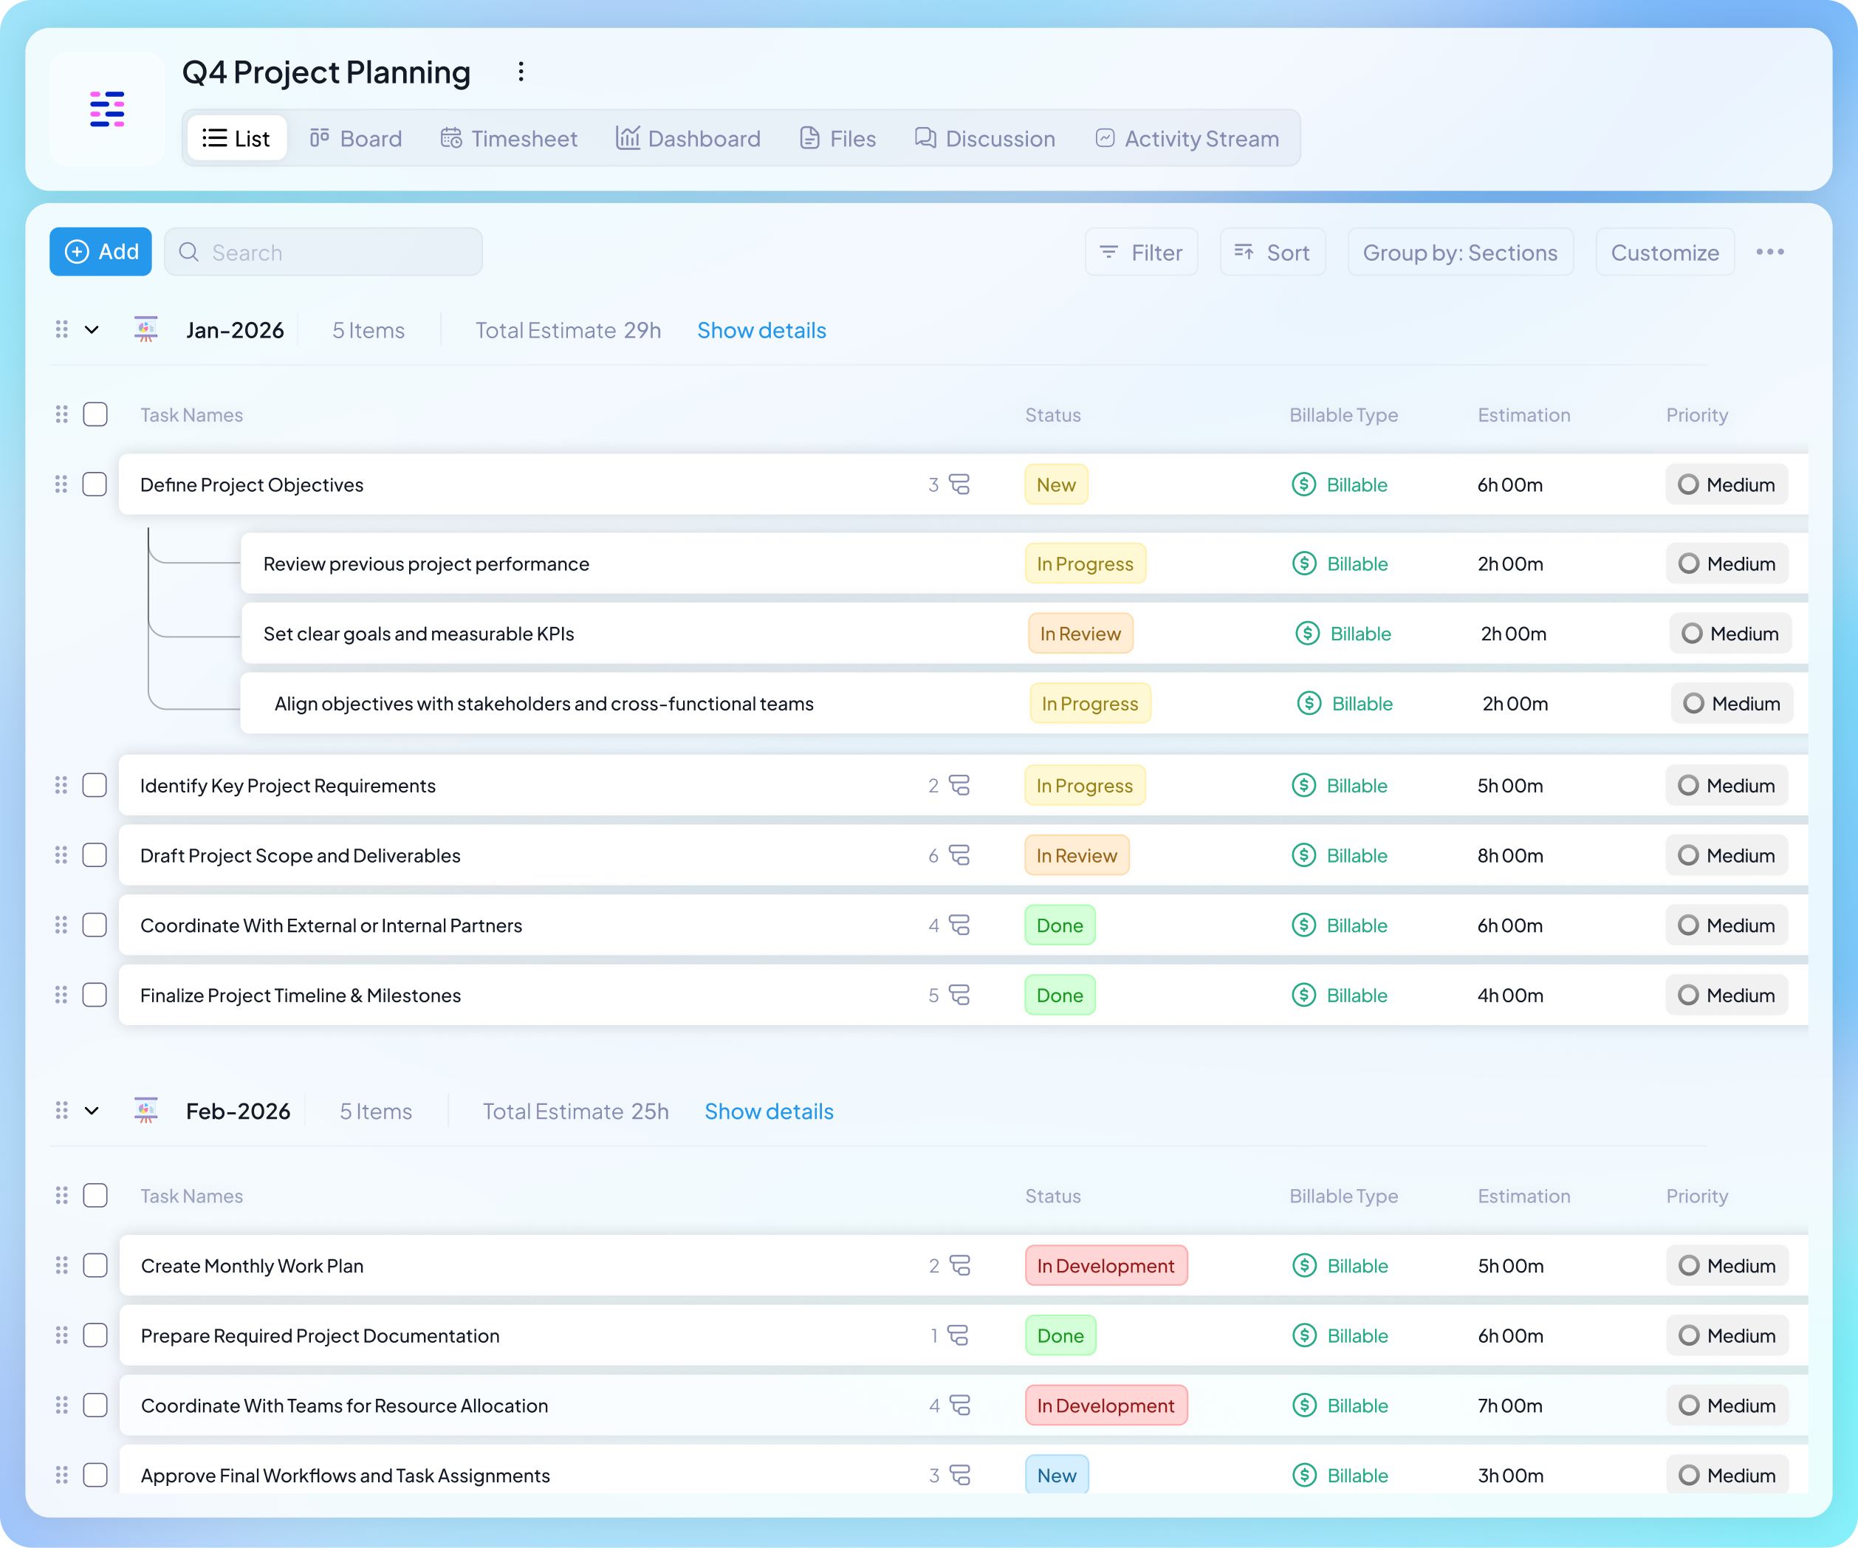Click drag handle of Create Monthly Work Plan row

[61, 1266]
